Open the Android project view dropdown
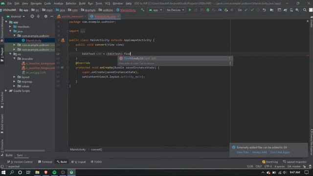This screenshot has height=176, width=313. 16,16
